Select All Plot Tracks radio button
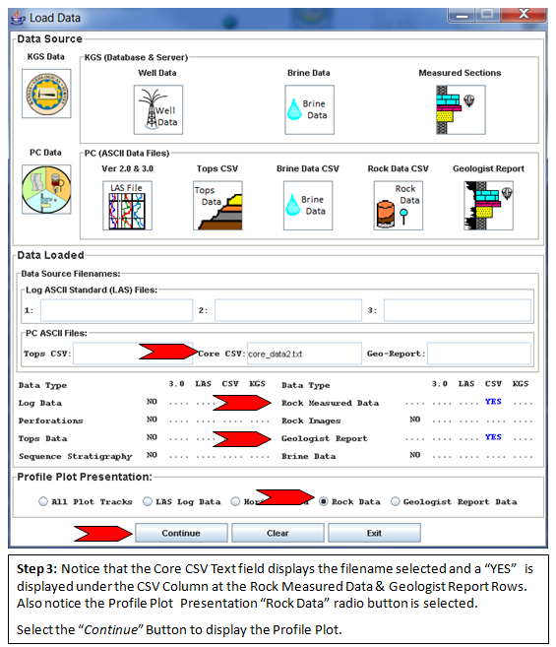The height and width of the screenshot is (647, 556). [x=43, y=501]
